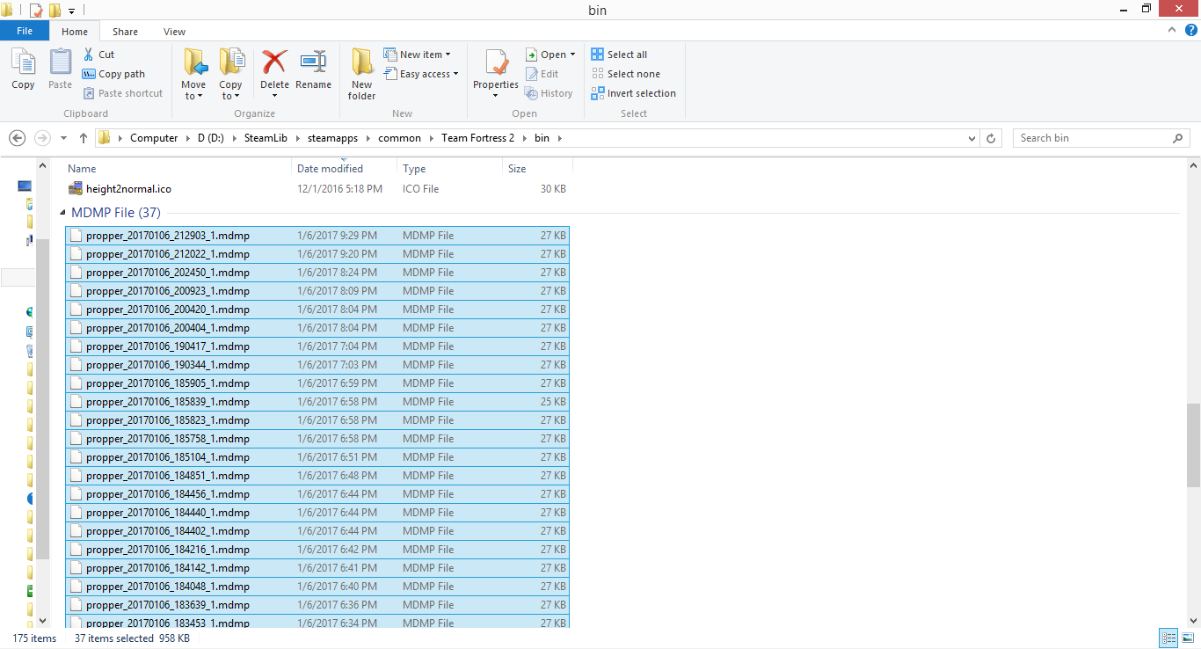Image resolution: width=1201 pixels, height=649 pixels.
Task: Click the search magnifier icon
Action: (1178, 138)
